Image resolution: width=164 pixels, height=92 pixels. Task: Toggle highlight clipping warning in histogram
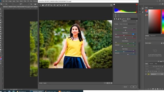coord(137,5)
